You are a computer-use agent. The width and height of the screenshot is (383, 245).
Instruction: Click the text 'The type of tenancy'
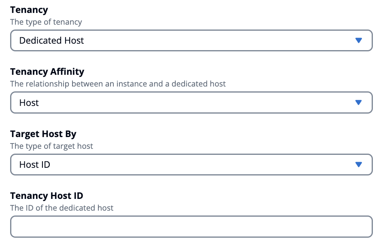click(46, 22)
